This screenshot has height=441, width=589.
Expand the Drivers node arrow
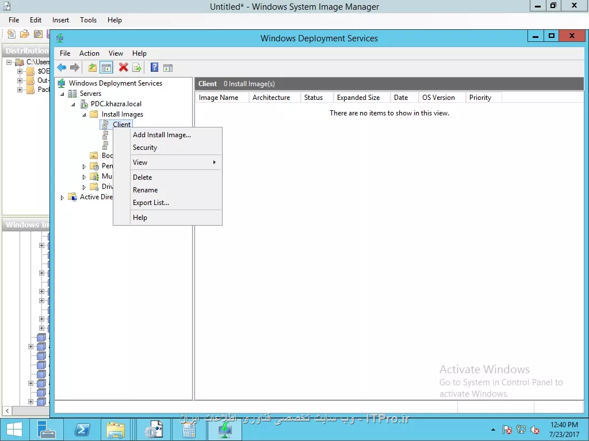84,187
